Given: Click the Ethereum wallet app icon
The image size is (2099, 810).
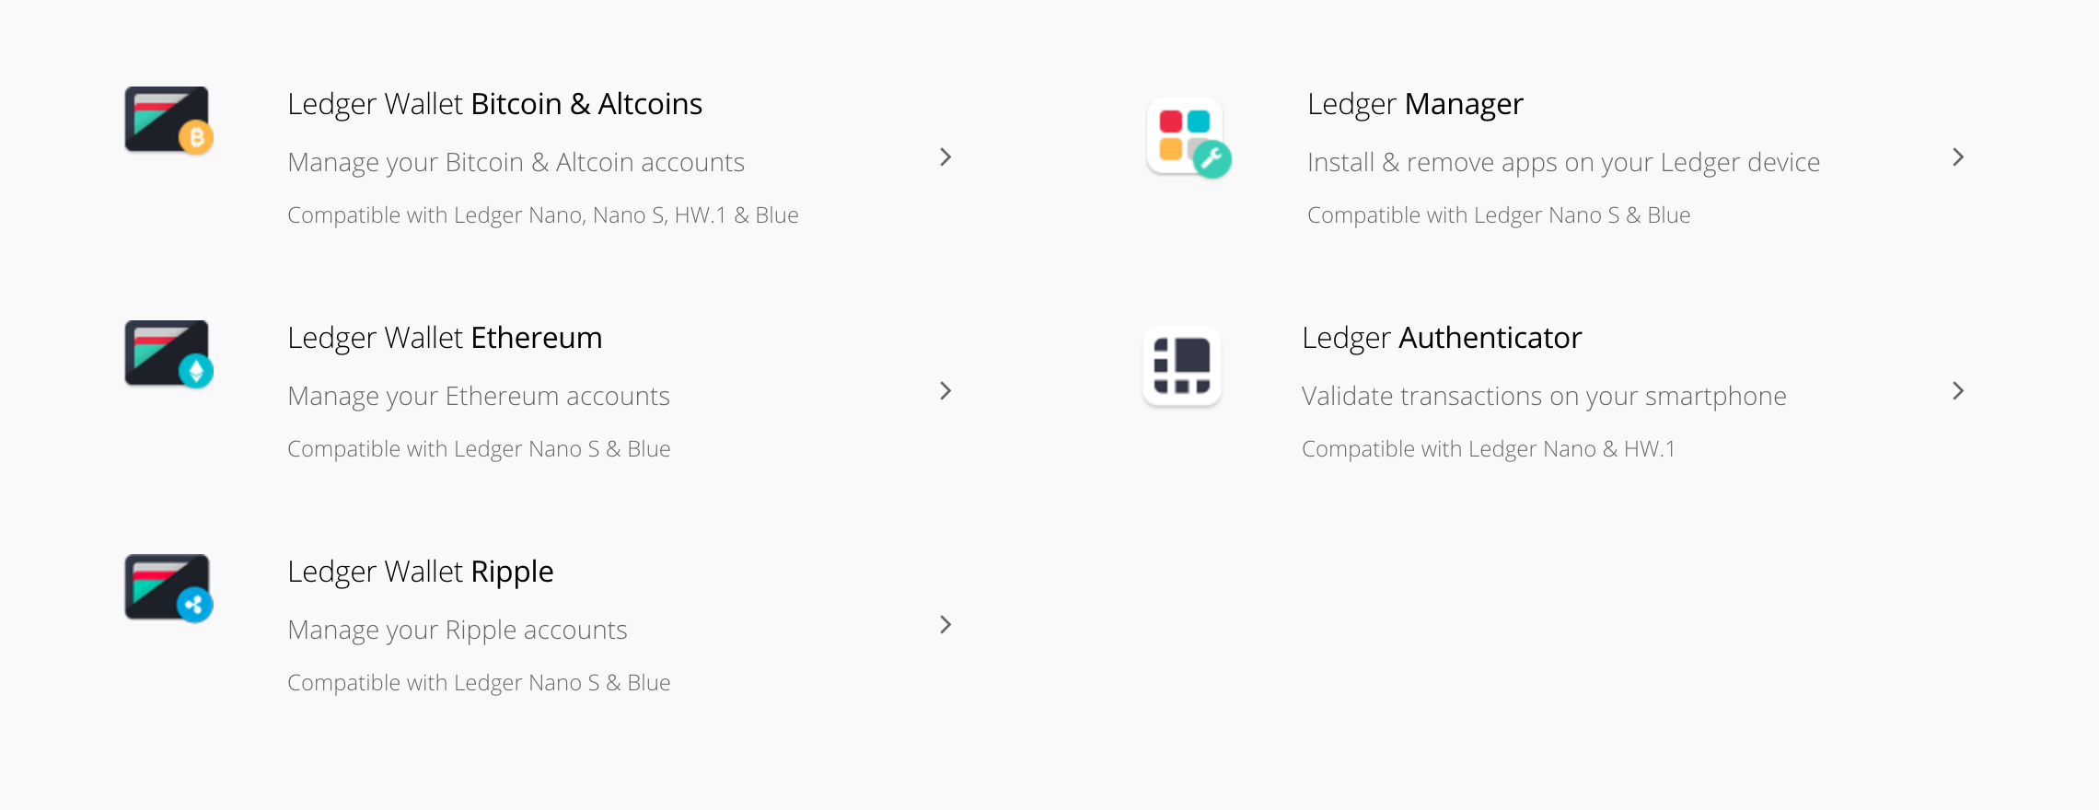Looking at the screenshot, I should (168, 354).
